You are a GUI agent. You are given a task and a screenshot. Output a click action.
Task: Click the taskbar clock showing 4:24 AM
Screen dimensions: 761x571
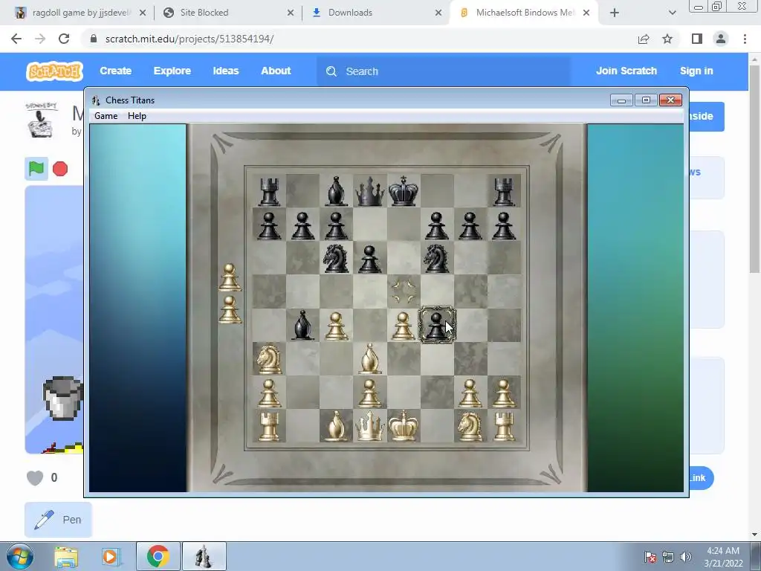[x=723, y=556]
